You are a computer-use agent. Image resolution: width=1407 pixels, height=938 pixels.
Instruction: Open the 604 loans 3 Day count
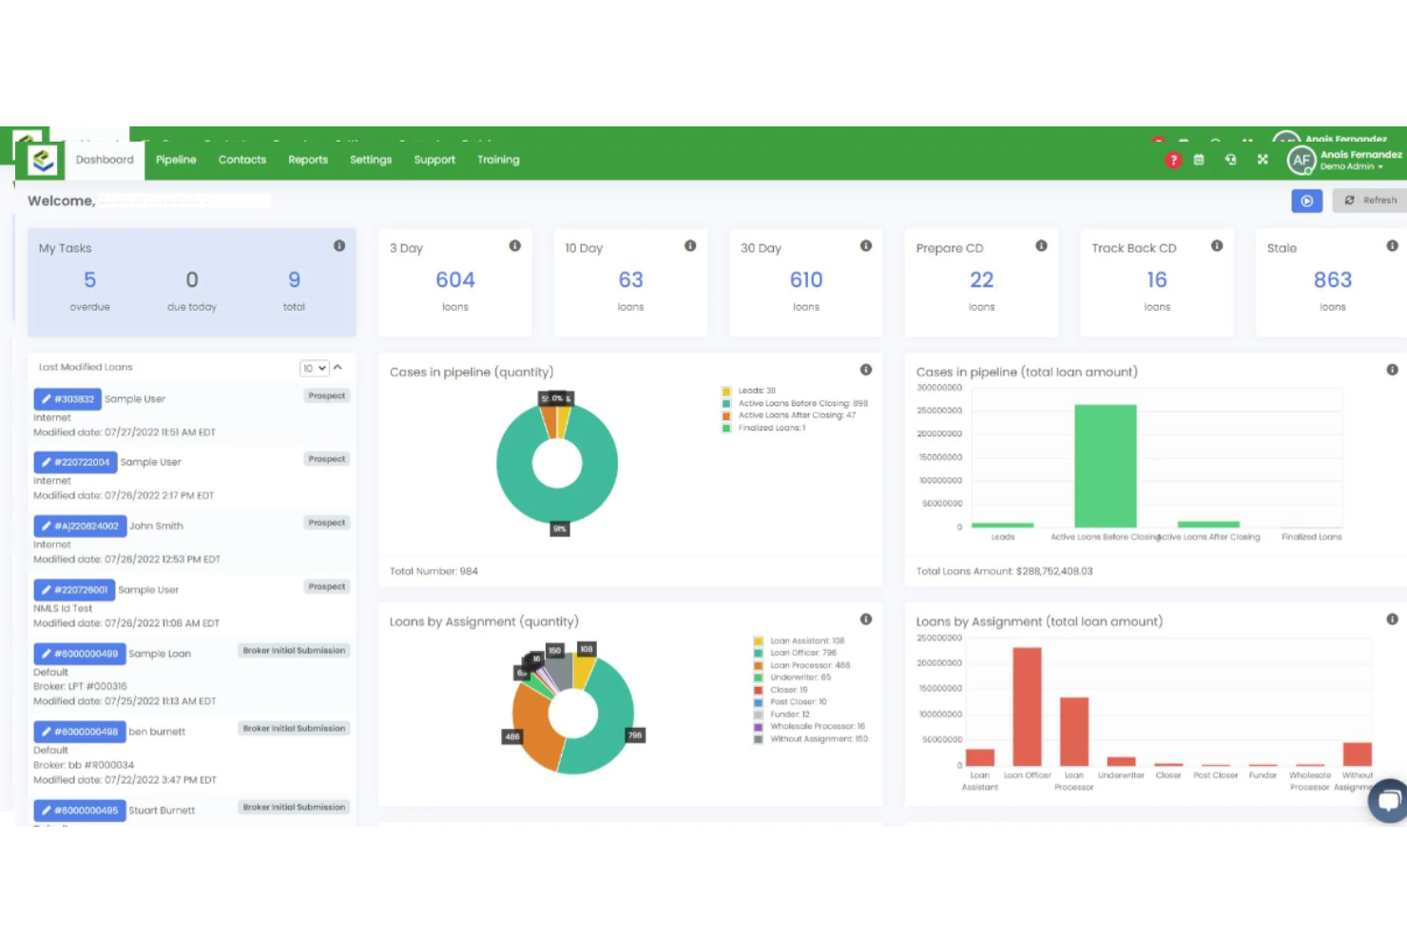[455, 280]
